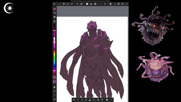This screenshot has height=102, width=181.
Task: Select the rectangle shape tool
Action: tap(68, 4)
